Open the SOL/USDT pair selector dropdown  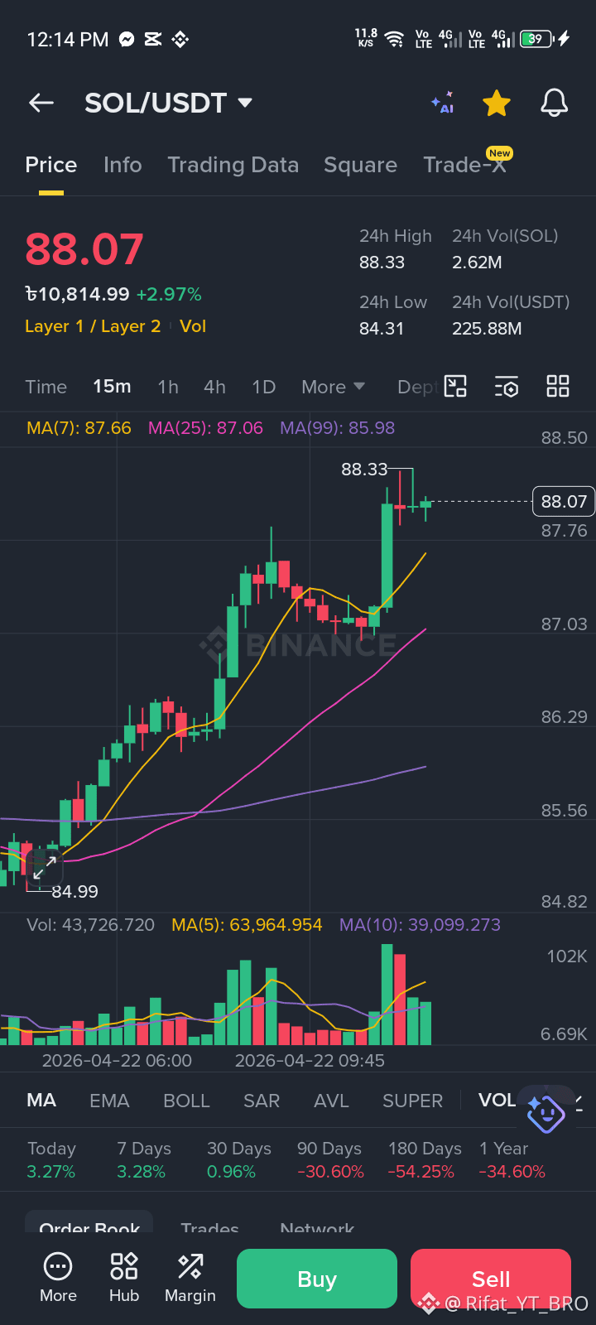168,103
